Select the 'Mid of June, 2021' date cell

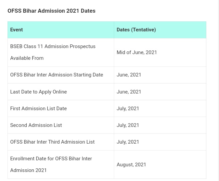coord(137,52)
